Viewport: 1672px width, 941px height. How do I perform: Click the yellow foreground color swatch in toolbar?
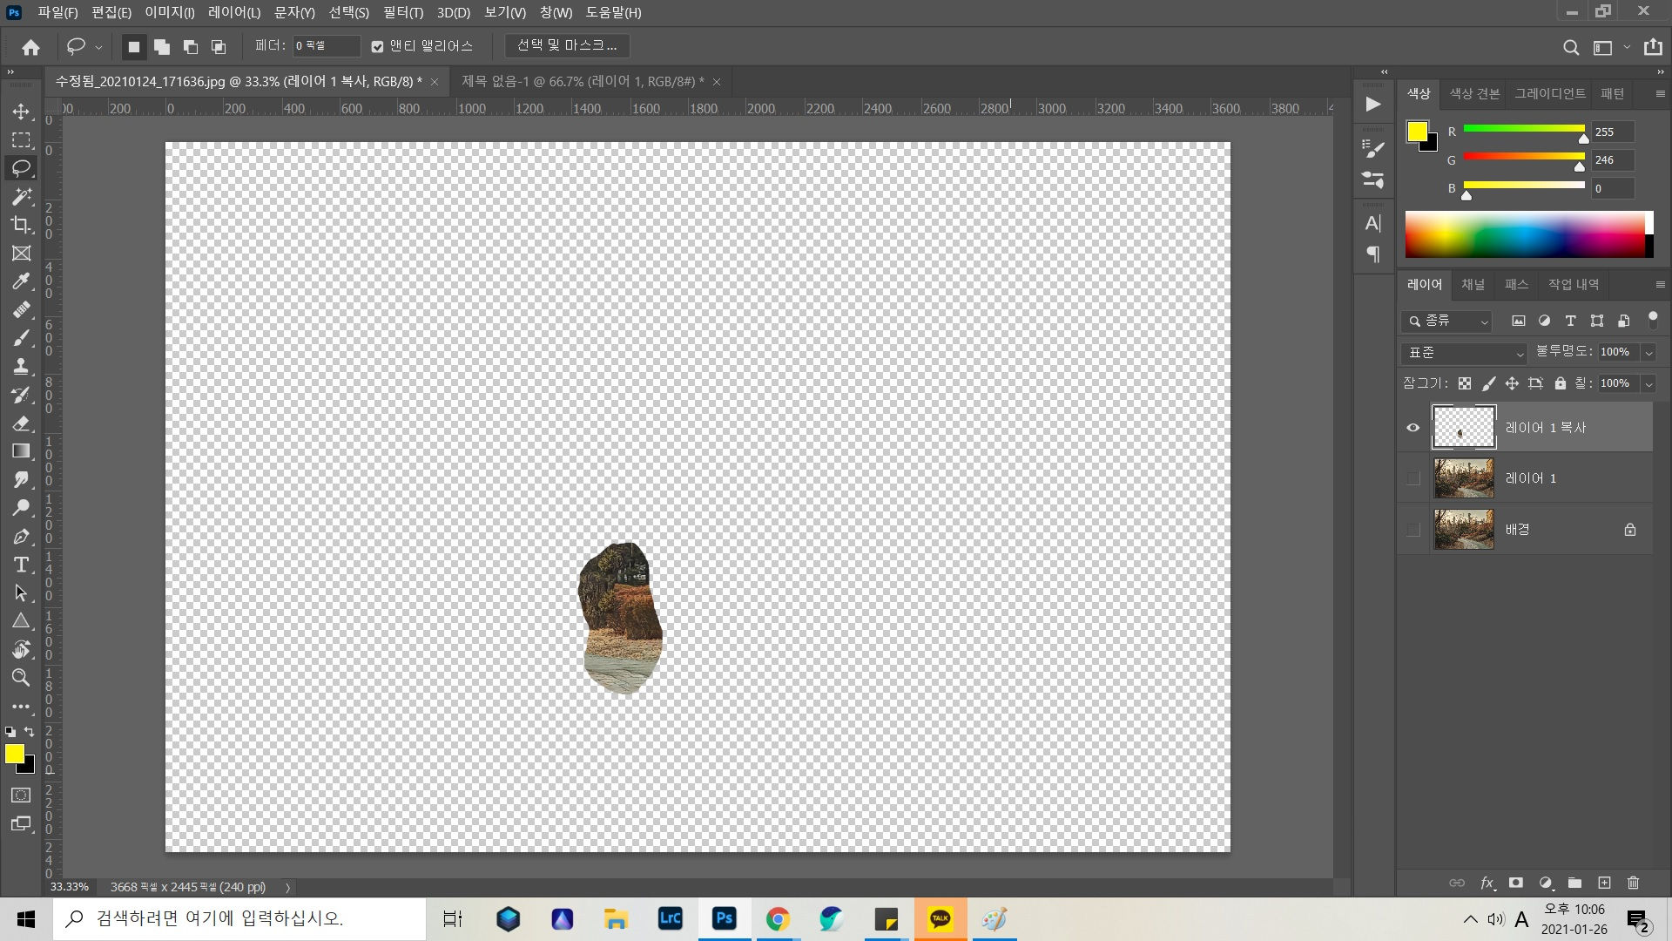tap(14, 754)
